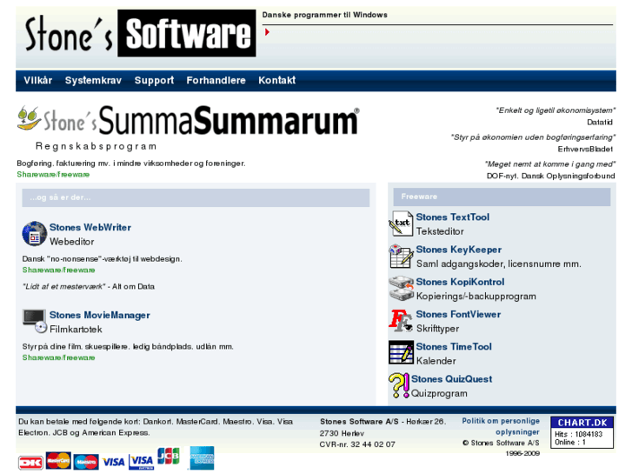Image resolution: width=632 pixels, height=474 pixels.
Task: Click the 'Meget nemt at komme i gang med' quote
Action: [550, 164]
